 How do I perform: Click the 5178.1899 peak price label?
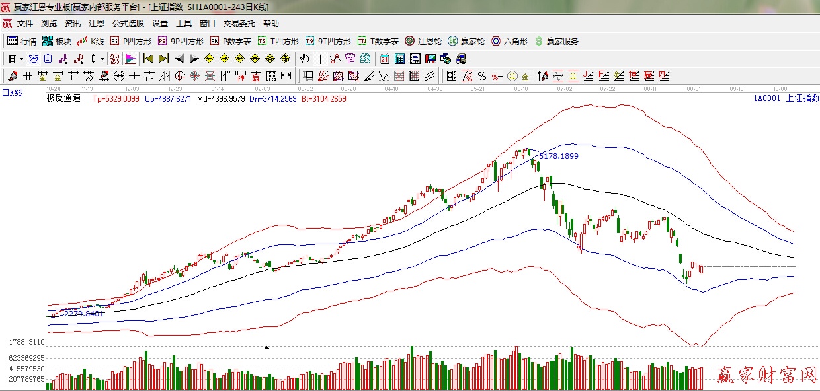click(559, 156)
